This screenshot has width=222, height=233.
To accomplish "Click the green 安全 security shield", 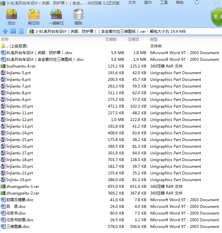I will pos(217,17).
